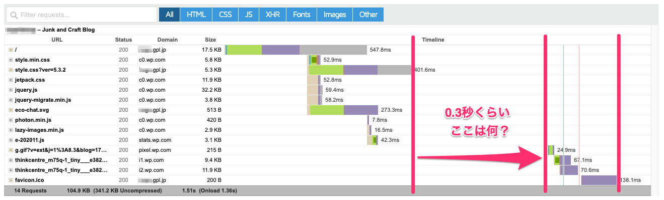664x200 pixels.
Task: Expand the / root request row
Action: [x=11, y=50]
